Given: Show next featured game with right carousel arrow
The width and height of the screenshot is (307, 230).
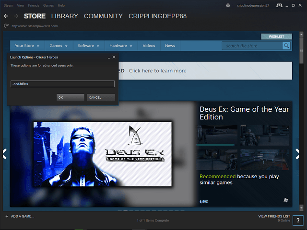Looking at the screenshot, I should click(297, 154).
